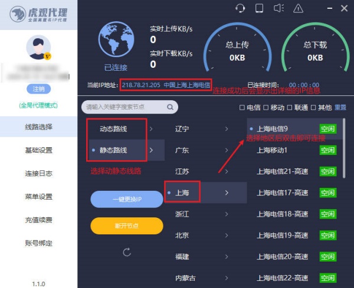Expand the 内蒙古 region chevron

(x=227, y=278)
